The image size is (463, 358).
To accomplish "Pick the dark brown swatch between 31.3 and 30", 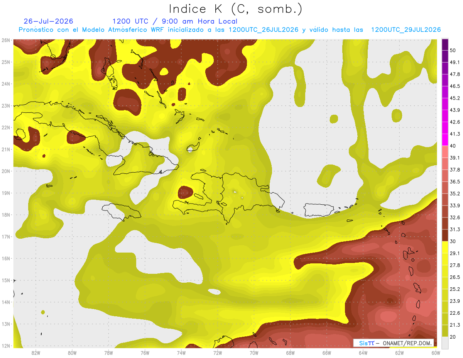I will 445,235.
